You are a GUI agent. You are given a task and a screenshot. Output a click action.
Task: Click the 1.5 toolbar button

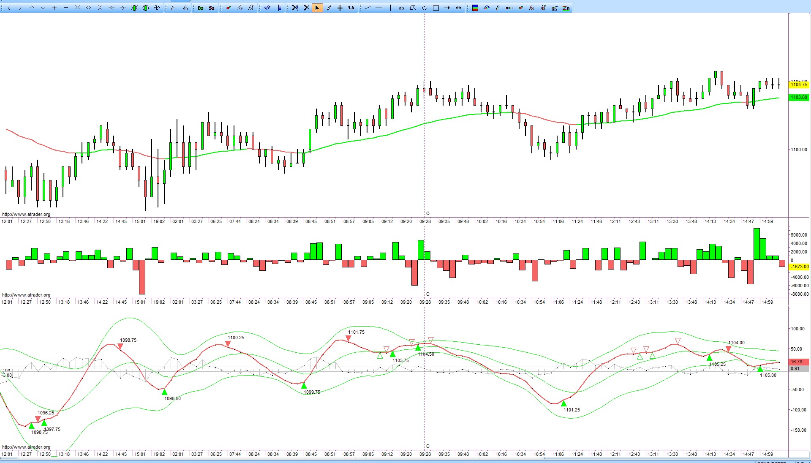351,8
